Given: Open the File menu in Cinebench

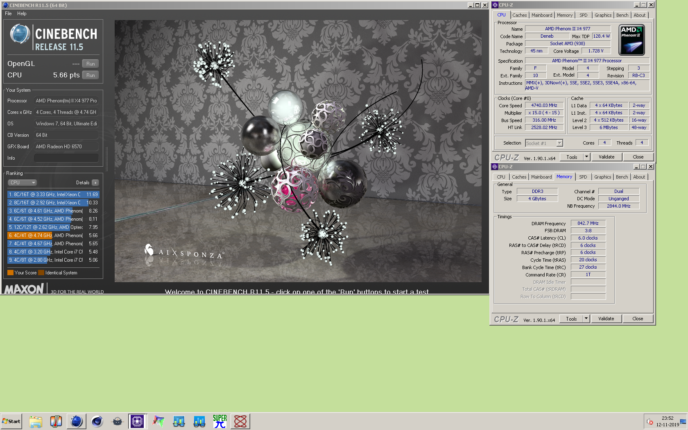Looking at the screenshot, I should (8, 14).
